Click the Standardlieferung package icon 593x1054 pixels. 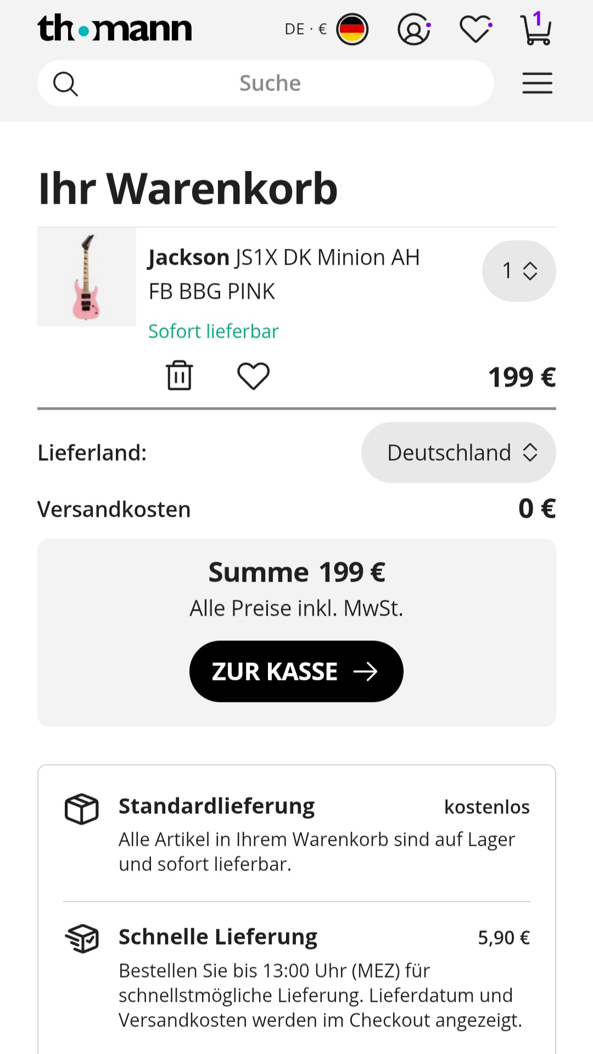coord(81,808)
